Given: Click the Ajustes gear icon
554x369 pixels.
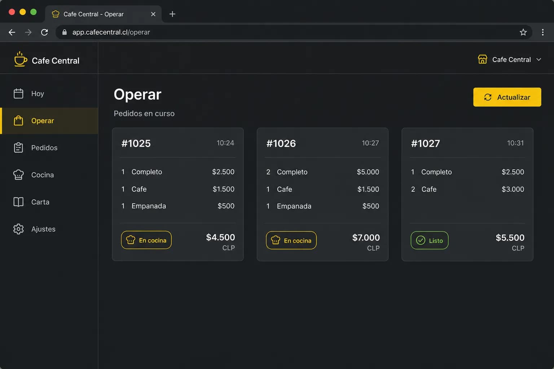Looking at the screenshot, I should [18, 229].
